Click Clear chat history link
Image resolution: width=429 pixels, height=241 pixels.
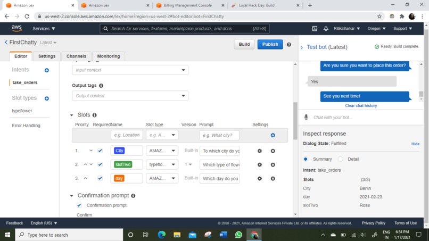tap(361, 105)
